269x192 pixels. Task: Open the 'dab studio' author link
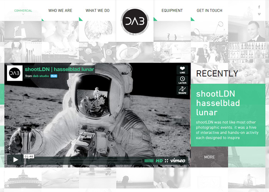(x=41, y=76)
